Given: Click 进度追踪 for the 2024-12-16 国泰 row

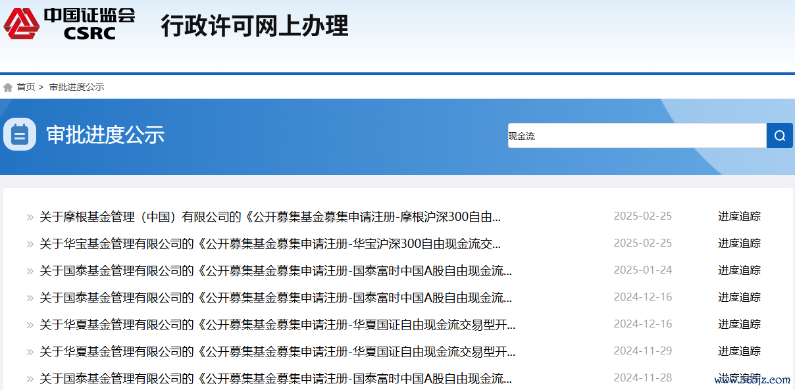Looking at the screenshot, I should (739, 297).
